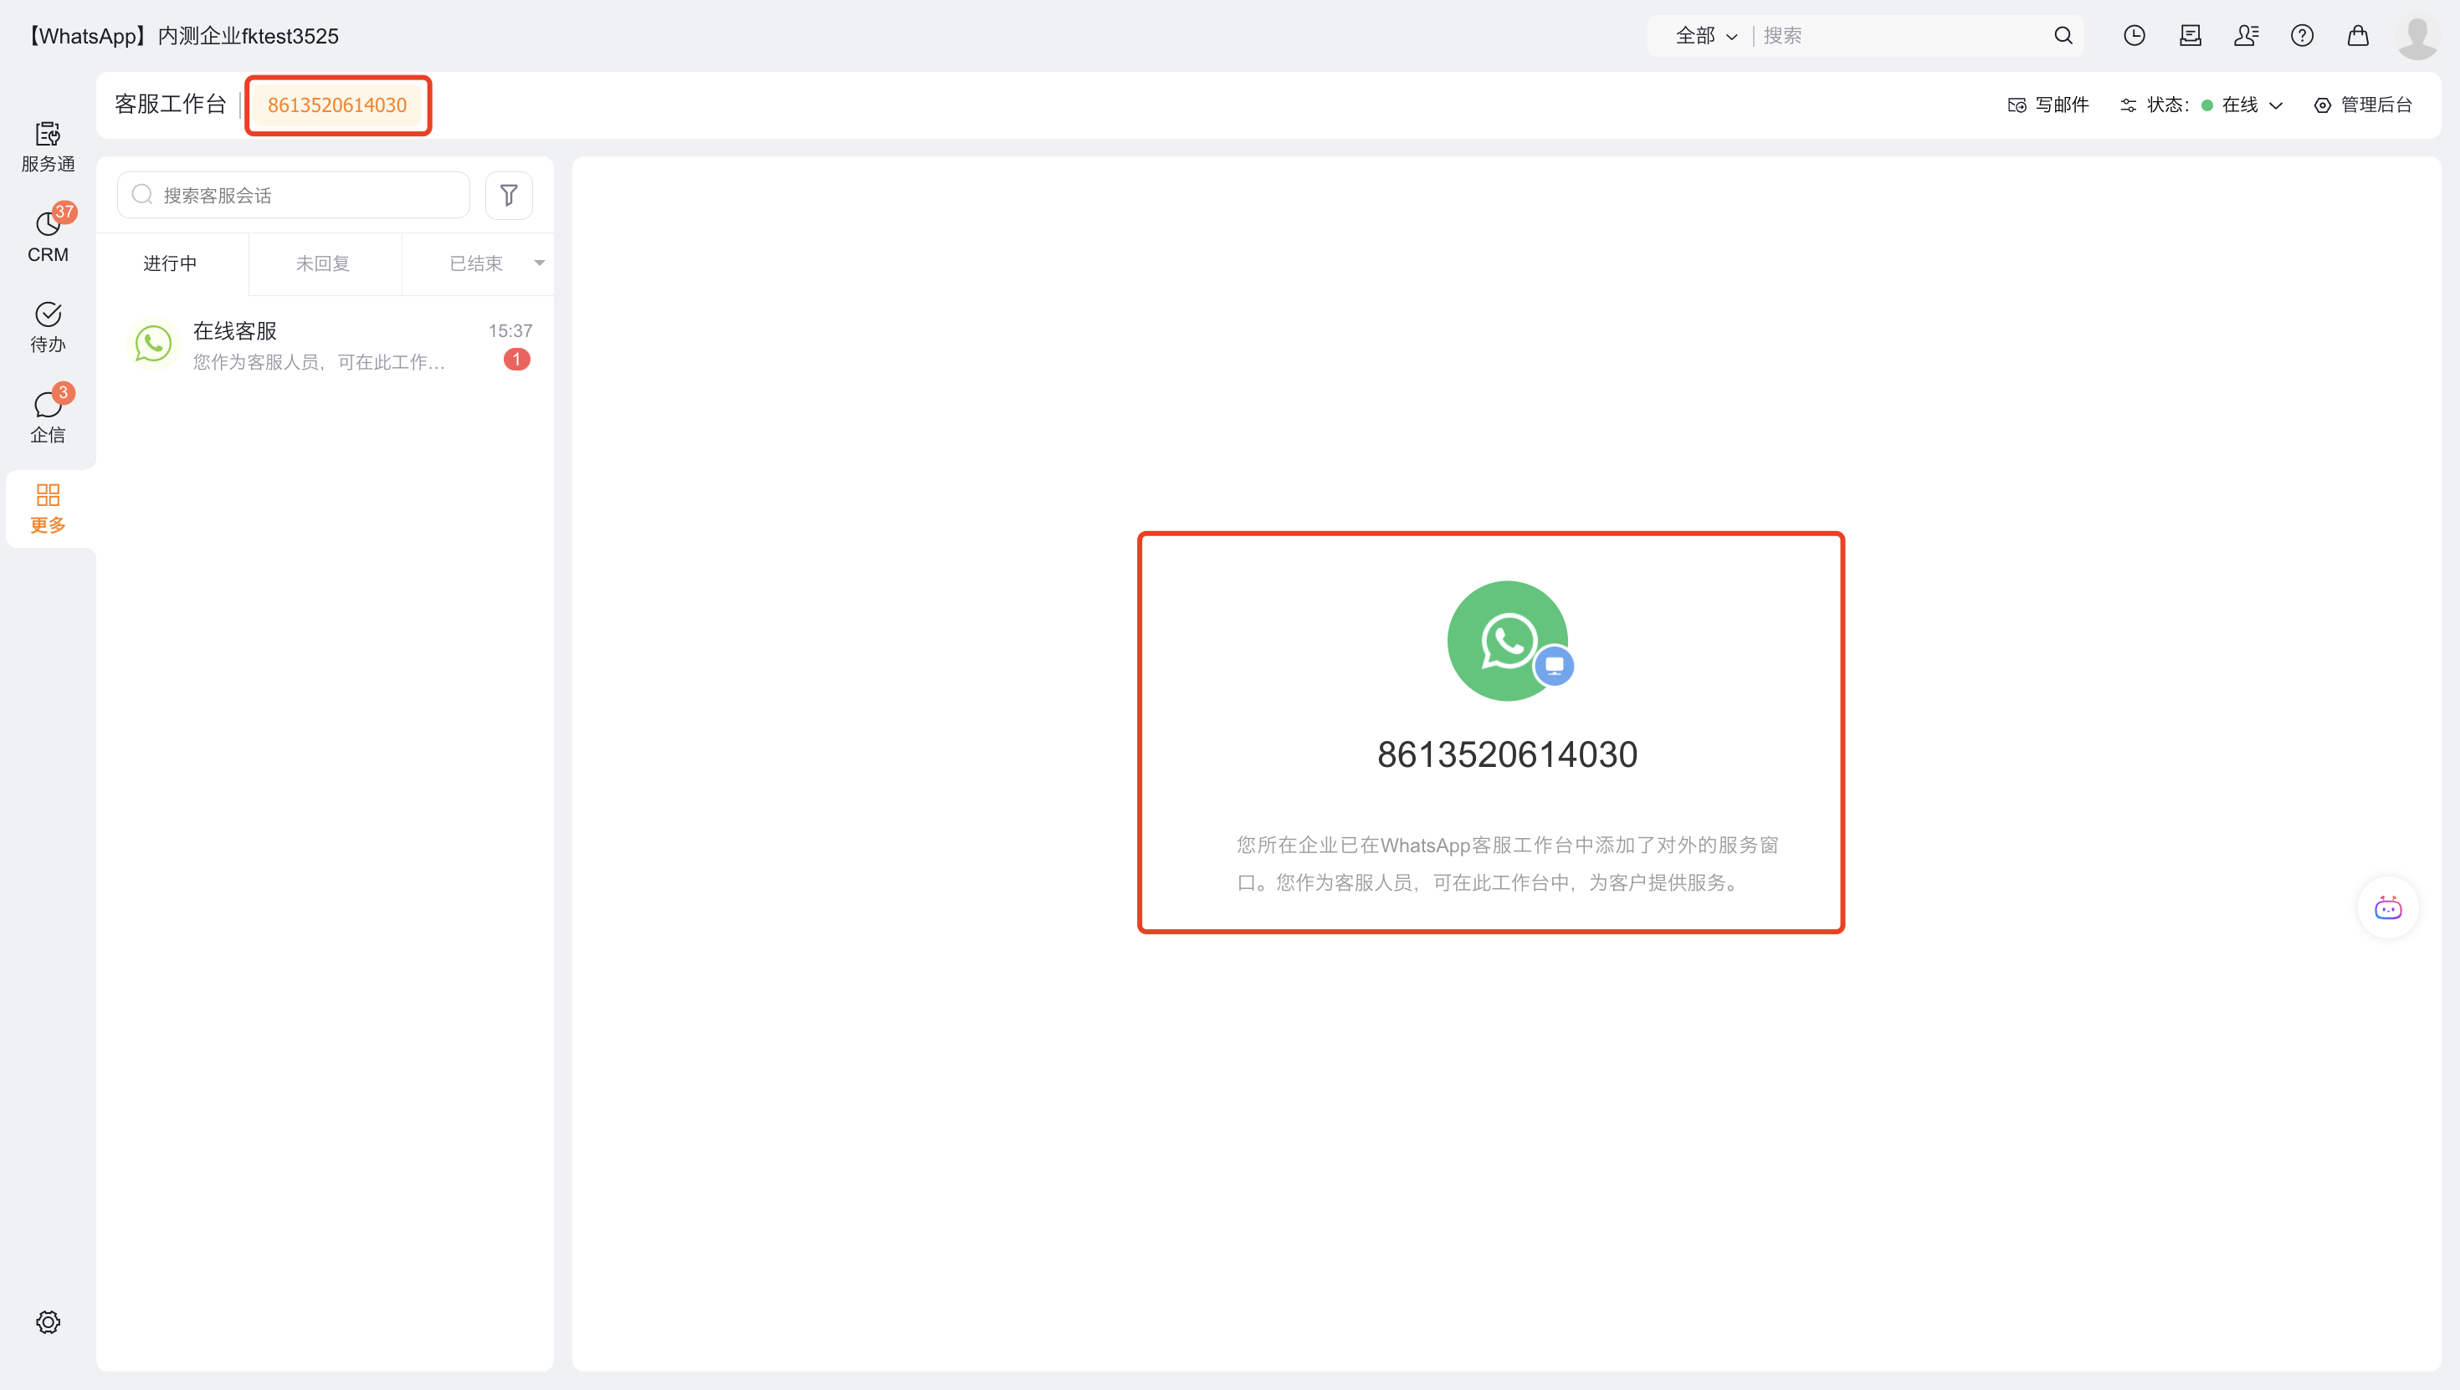Open the 管理后台 link
This screenshot has height=1390, width=2460.
(2364, 105)
